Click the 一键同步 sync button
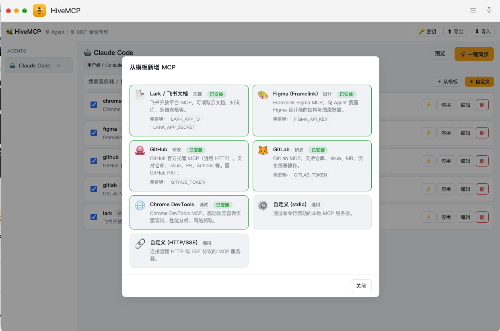 pos(474,54)
